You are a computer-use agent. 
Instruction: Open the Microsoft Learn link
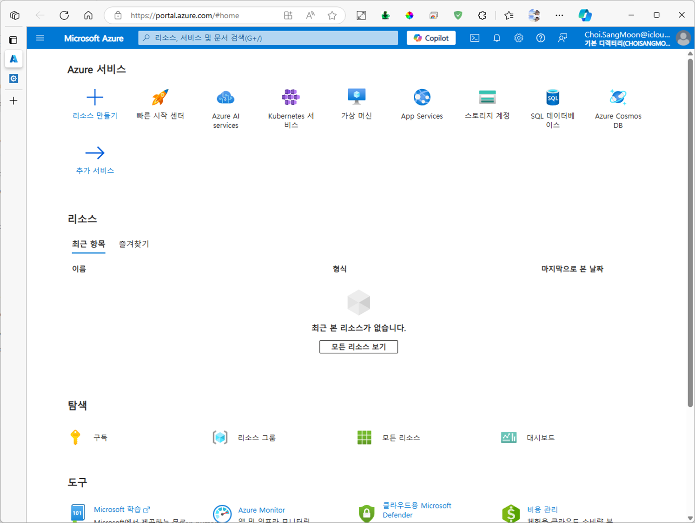pos(122,510)
